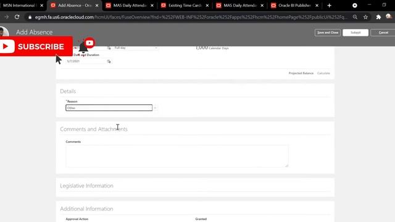The image size is (395, 222).
Task: Click the address bar URL
Action: (191, 17)
